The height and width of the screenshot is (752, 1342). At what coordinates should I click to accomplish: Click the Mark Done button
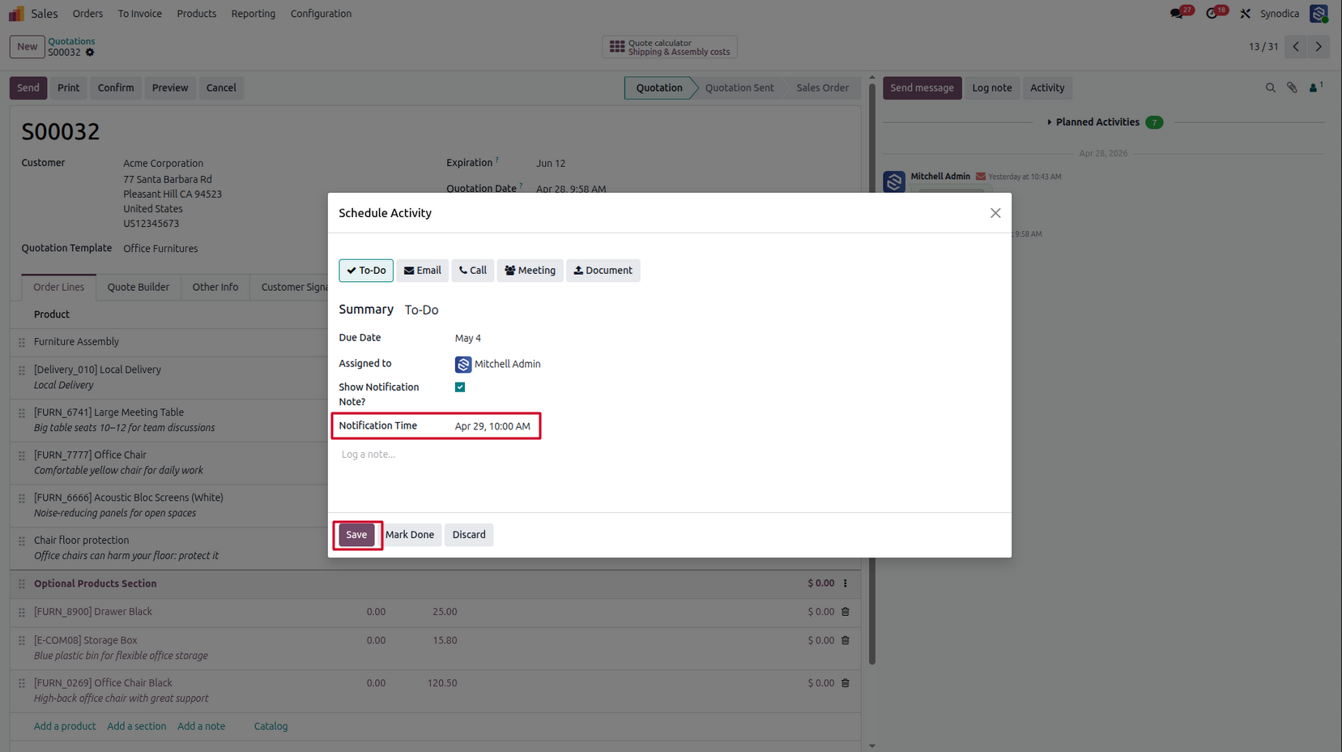point(410,535)
